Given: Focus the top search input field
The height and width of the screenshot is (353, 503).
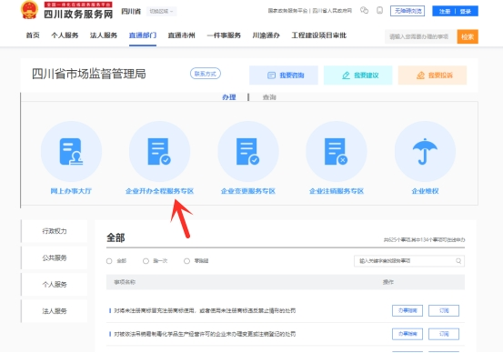Looking at the screenshot, I should click(421, 36).
